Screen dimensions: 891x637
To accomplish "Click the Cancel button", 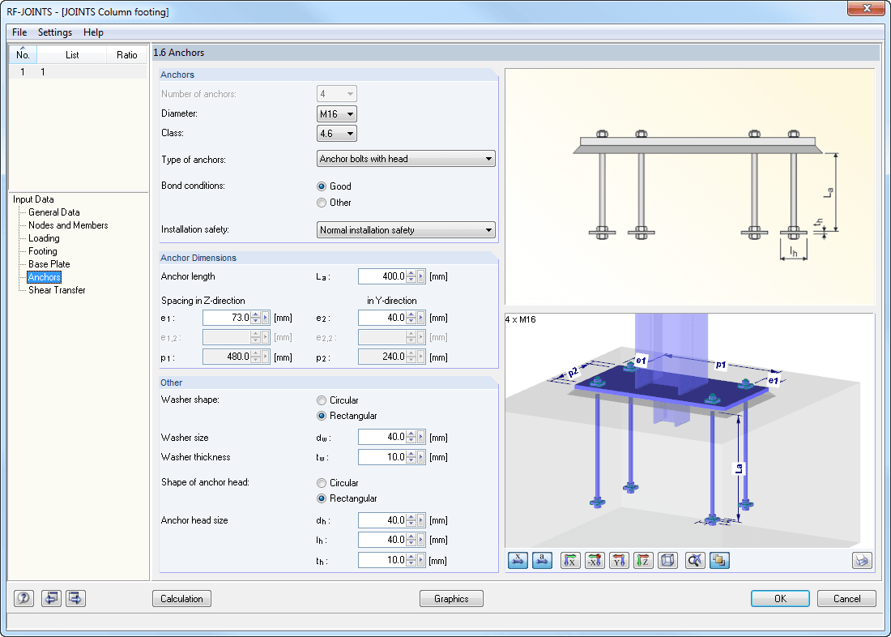I will (x=846, y=598).
